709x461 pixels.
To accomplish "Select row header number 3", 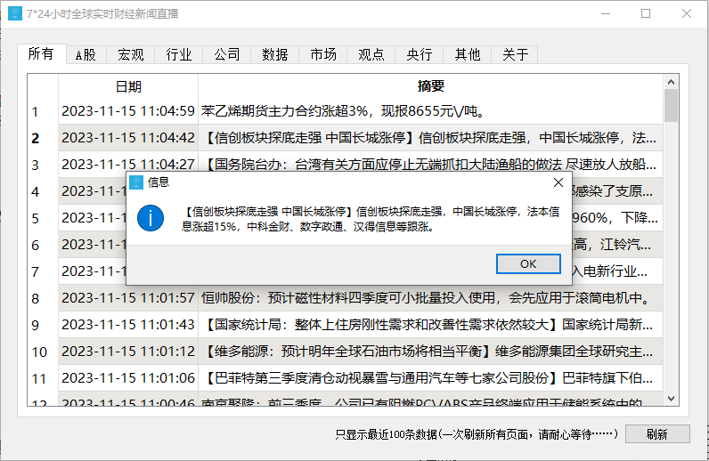I will [43, 165].
